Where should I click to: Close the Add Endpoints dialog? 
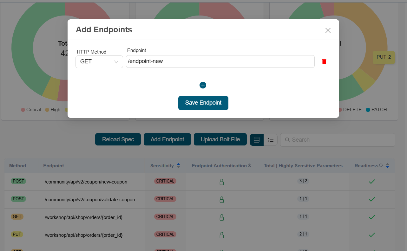tap(328, 30)
